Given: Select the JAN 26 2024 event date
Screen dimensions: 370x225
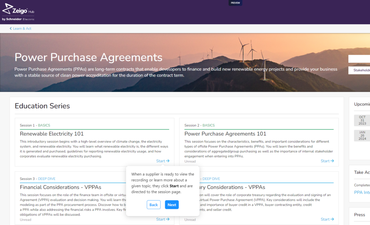Looking at the screenshot, I should 362,136.
